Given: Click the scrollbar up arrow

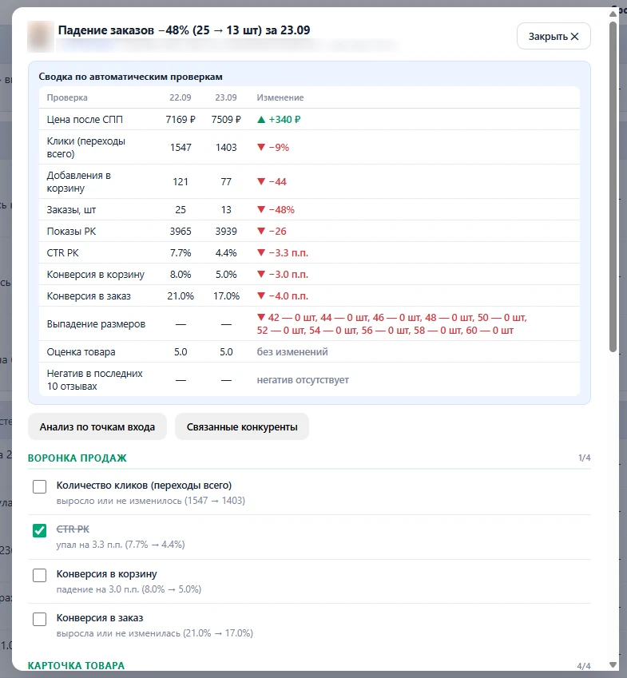Looking at the screenshot, I should point(613,14).
